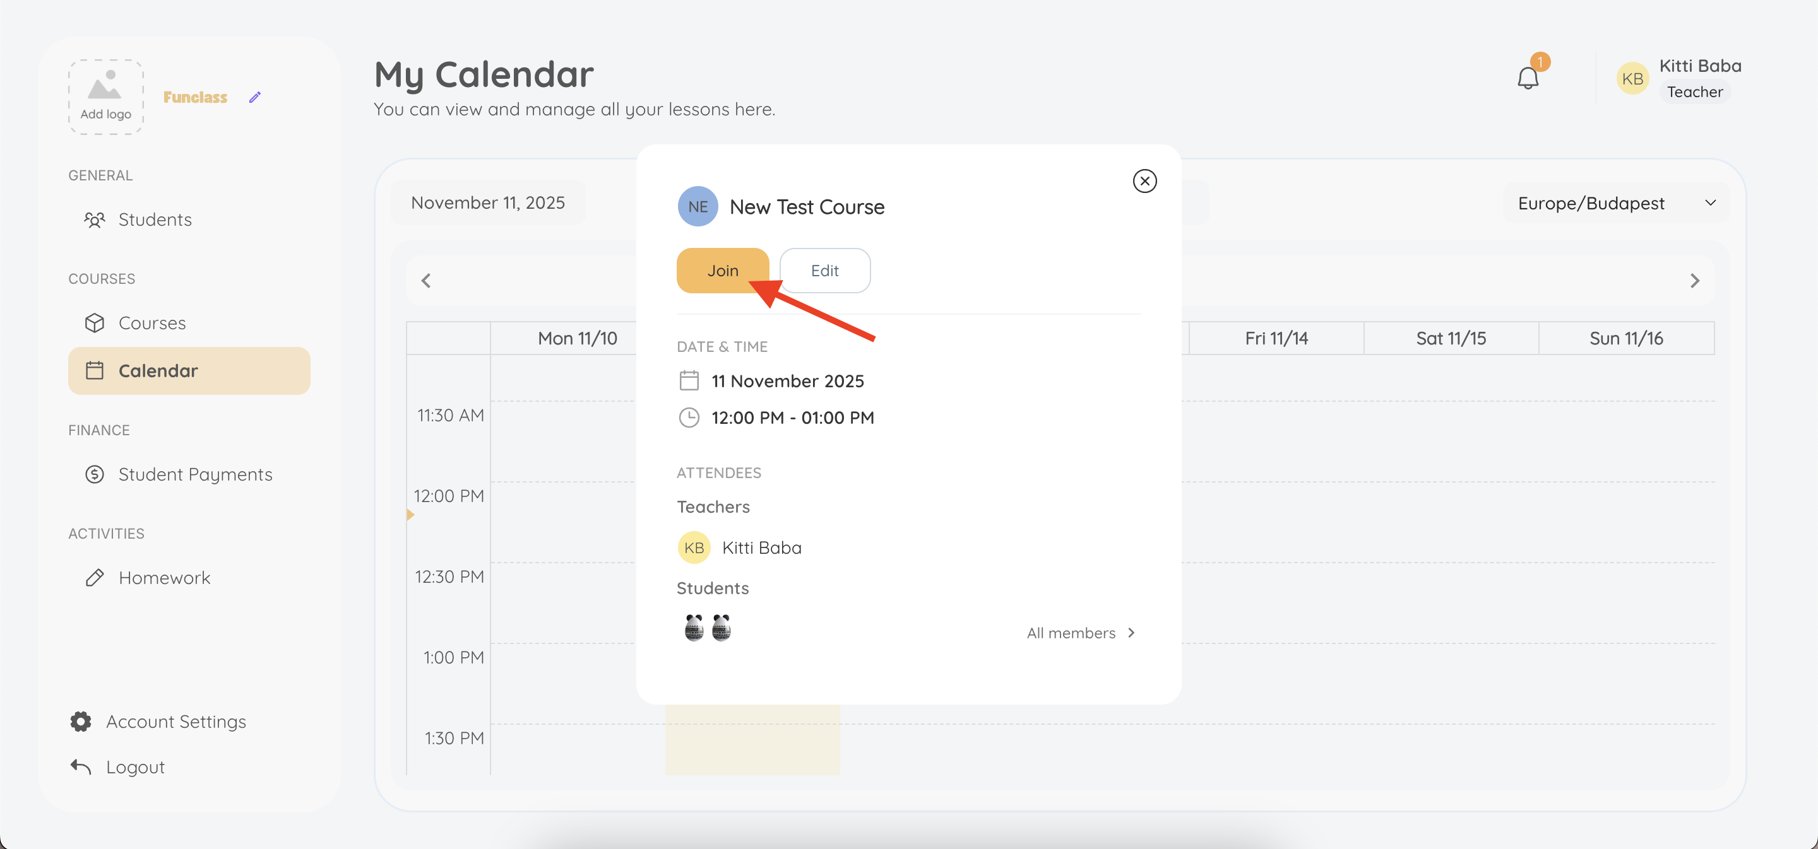Click the November 11, 2025 date field
The height and width of the screenshot is (849, 1818).
pos(488,203)
